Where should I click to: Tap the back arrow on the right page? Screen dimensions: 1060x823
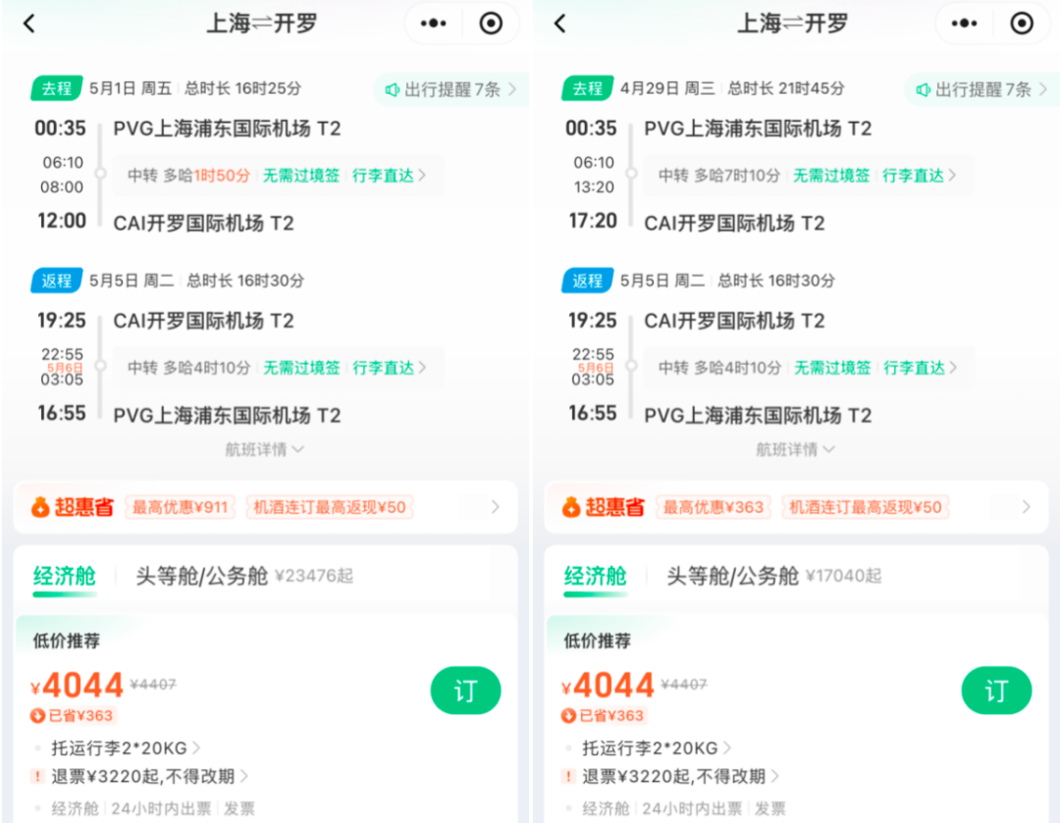(559, 23)
